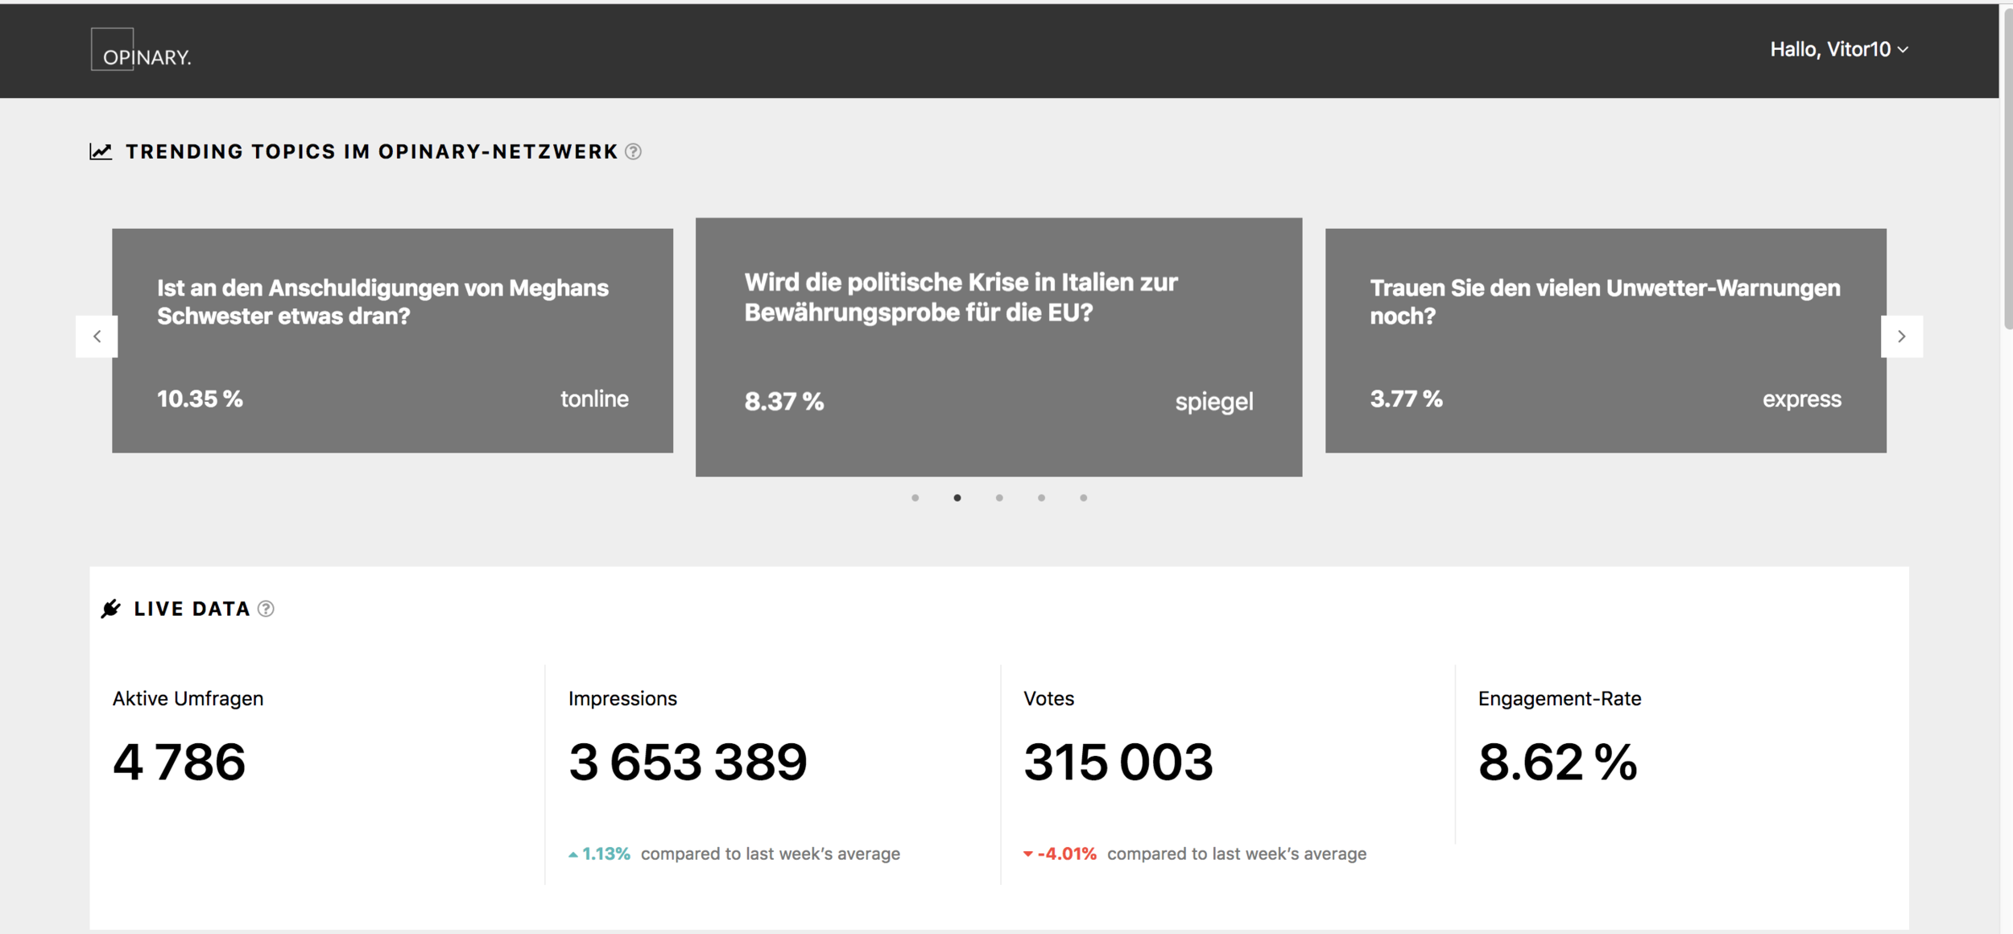Go to previous trending topic slide
The image size is (2013, 934).
97,337
